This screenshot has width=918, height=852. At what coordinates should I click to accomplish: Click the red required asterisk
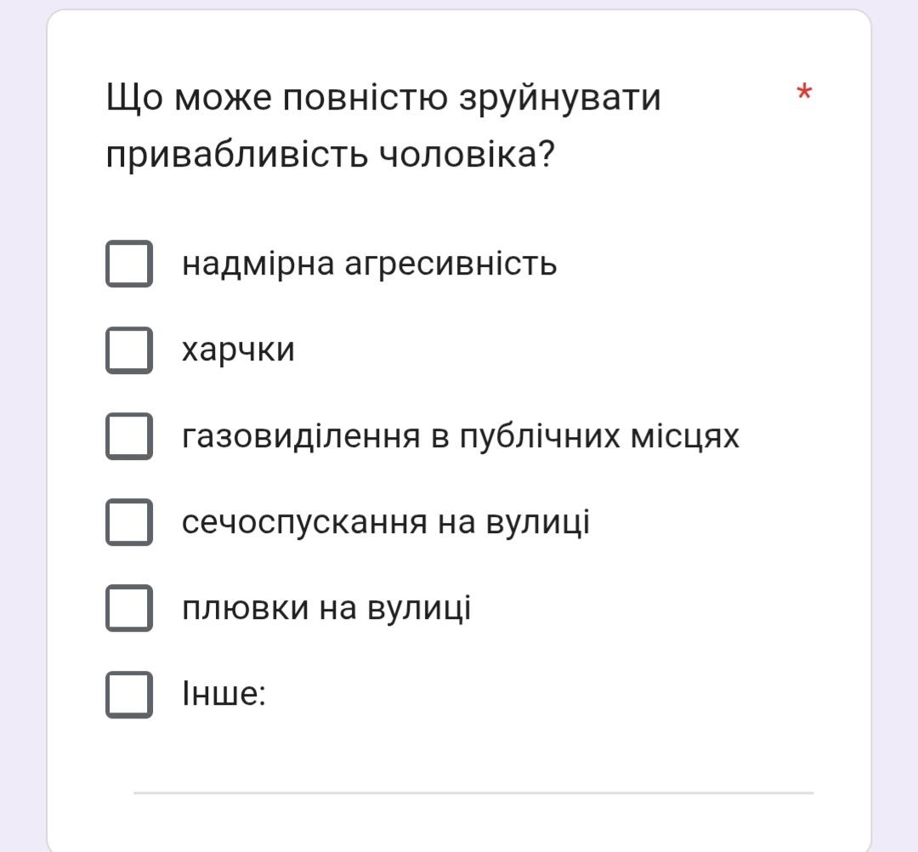click(x=803, y=94)
